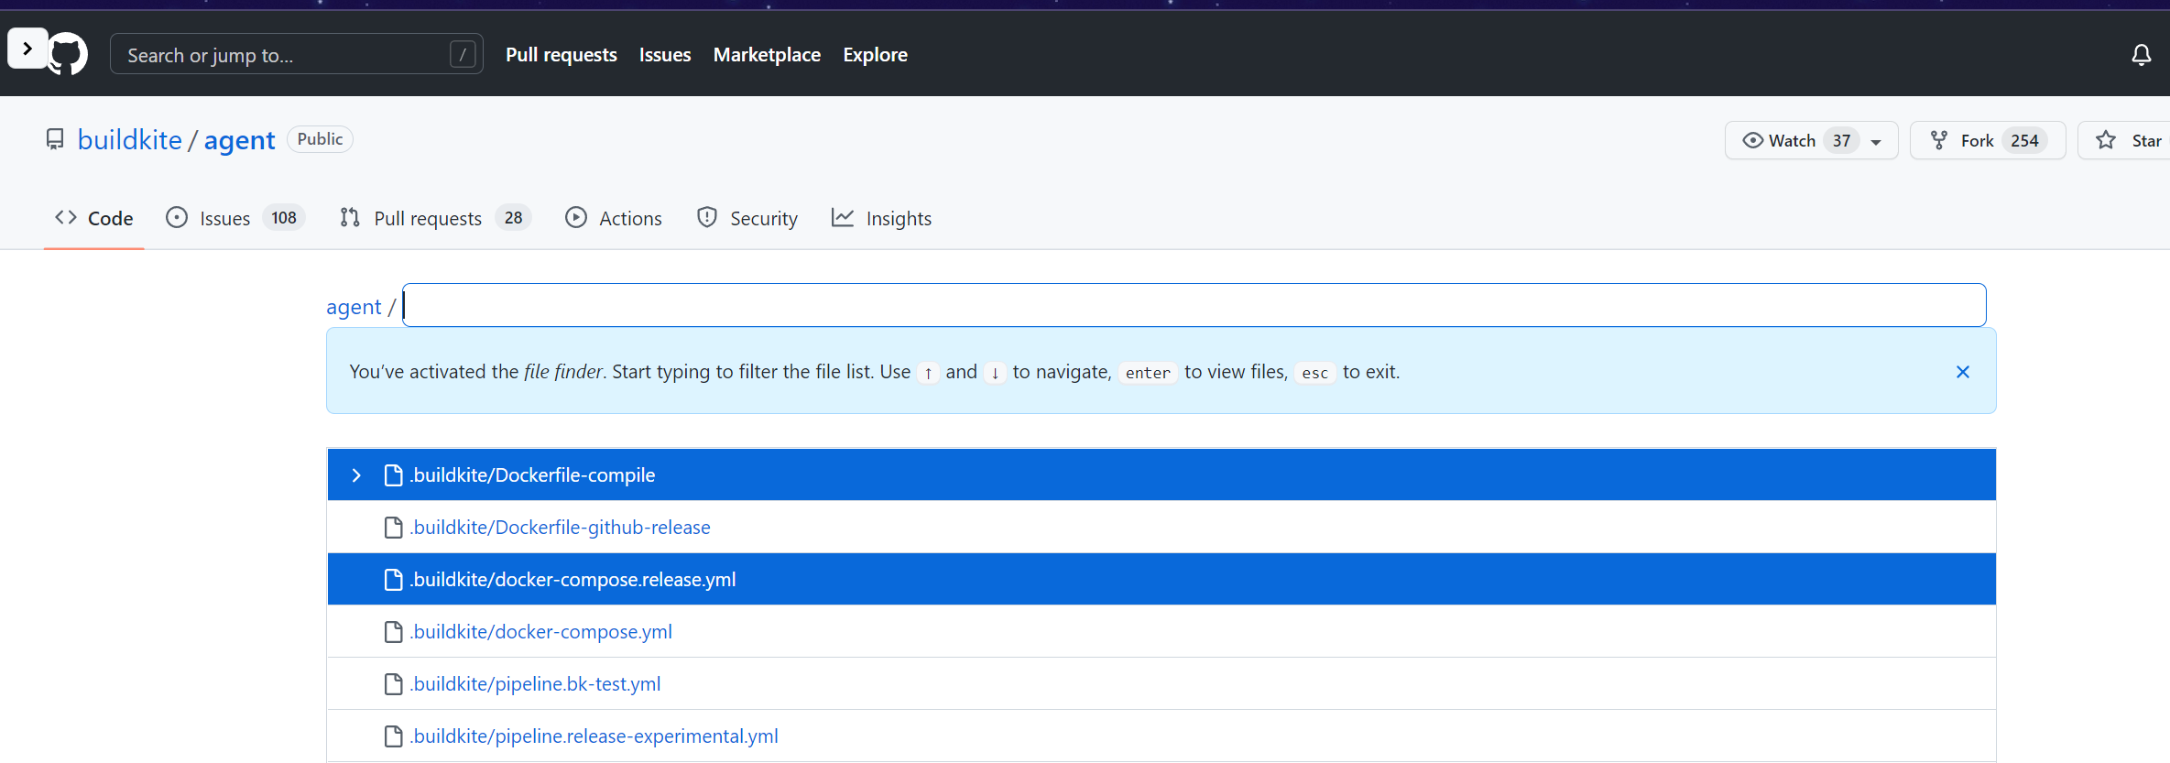
Task: Click the repository book icon
Action: point(55,139)
